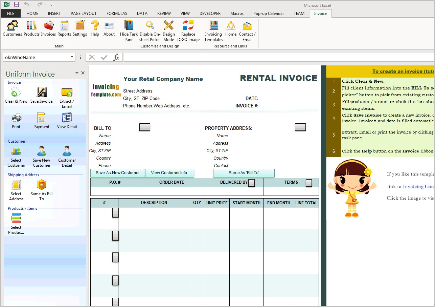Click Disable On-sheet Picker icon
This screenshot has width=435, height=307.
pyautogui.click(x=150, y=31)
